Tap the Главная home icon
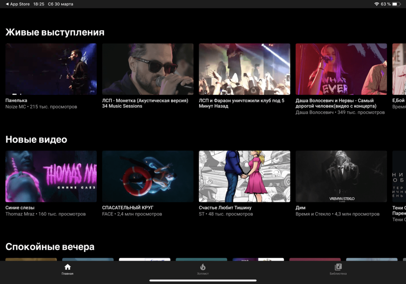The width and height of the screenshot is (406, 284). click(67, 267)
